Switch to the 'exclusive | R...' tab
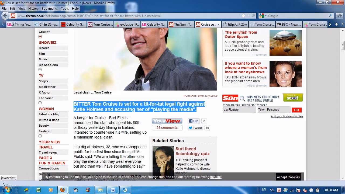The width and height of the screenshot is (345, 194). 127,24
